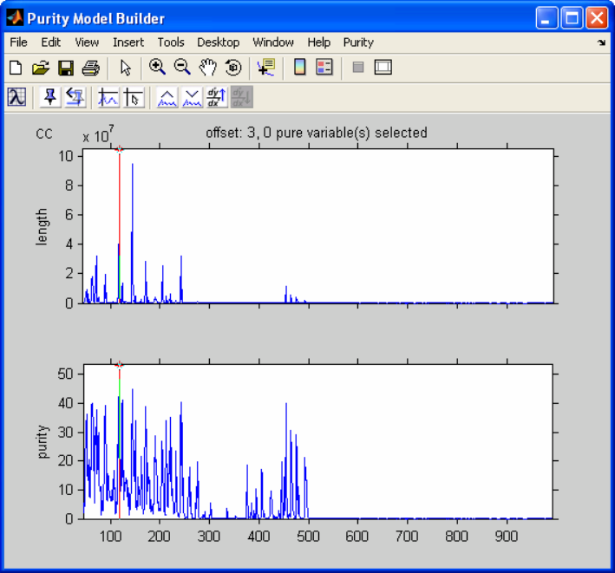Click the New Figure icon
Viewport: 615px width, 573px height.
pos(15,68)
